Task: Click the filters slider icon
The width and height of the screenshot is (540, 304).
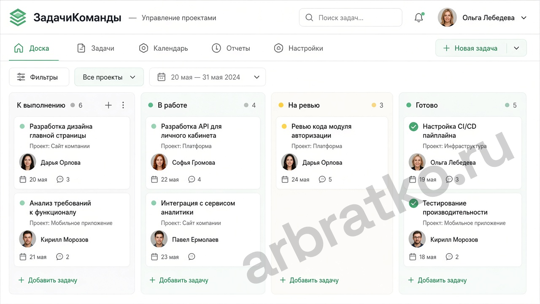Action: [x=21, y=77]
